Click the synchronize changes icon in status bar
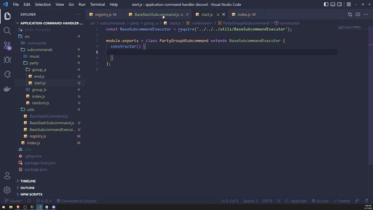Viewport: 373px width, 210px height. 29,201
